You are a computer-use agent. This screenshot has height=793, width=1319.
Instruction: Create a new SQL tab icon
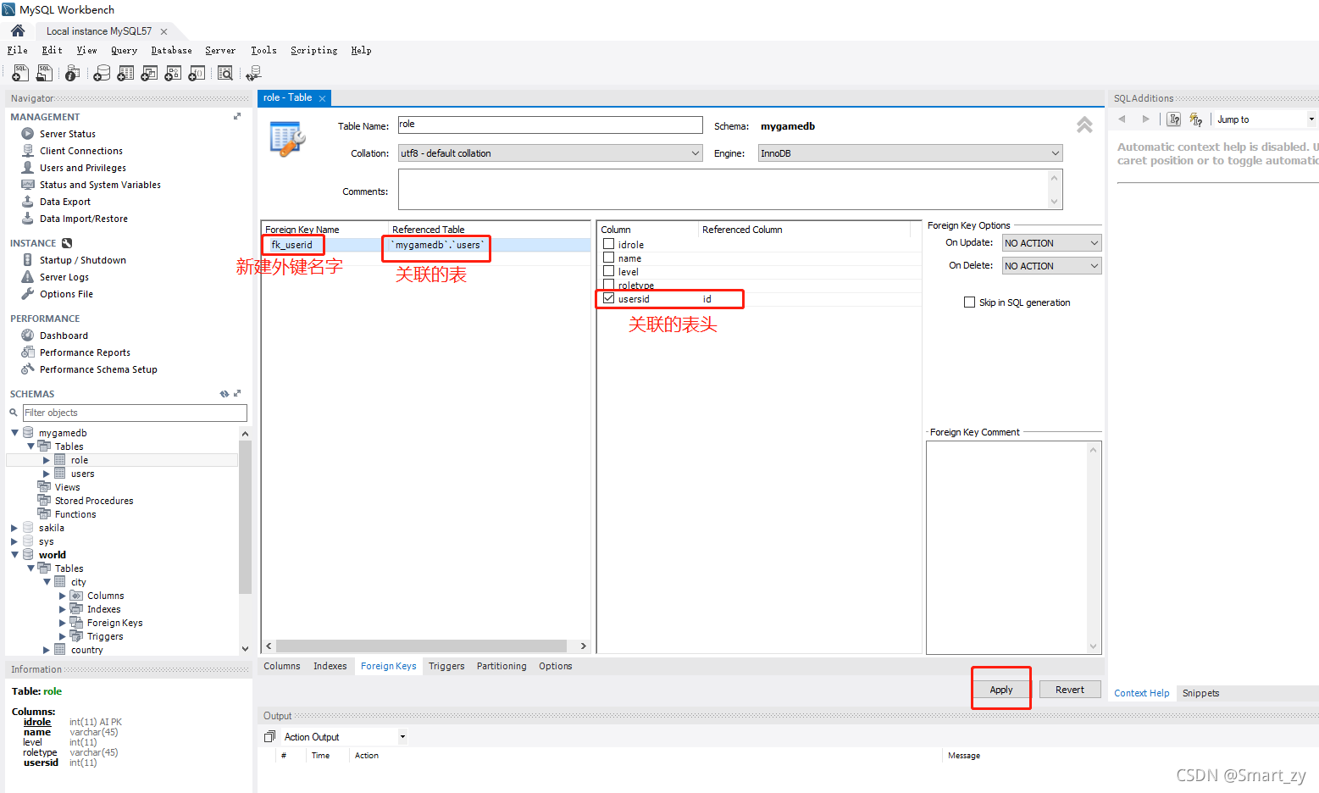(20, 74)
